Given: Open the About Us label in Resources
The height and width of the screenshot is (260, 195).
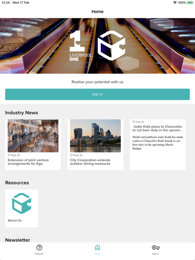Looking at the screenshot, I should tap(14, 220).
